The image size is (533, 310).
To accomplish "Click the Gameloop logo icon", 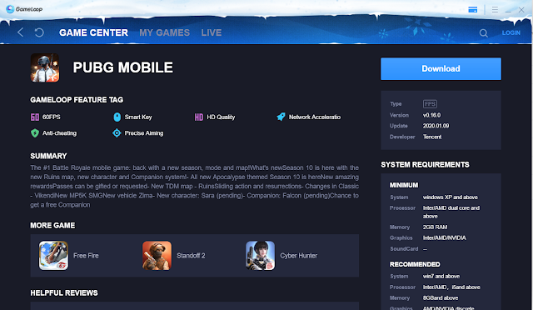I will [x=10, y=9].
